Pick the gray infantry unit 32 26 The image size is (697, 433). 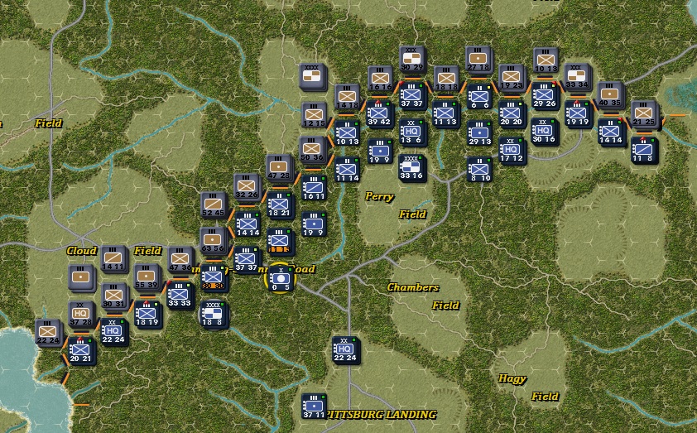[x=246, y=187]
